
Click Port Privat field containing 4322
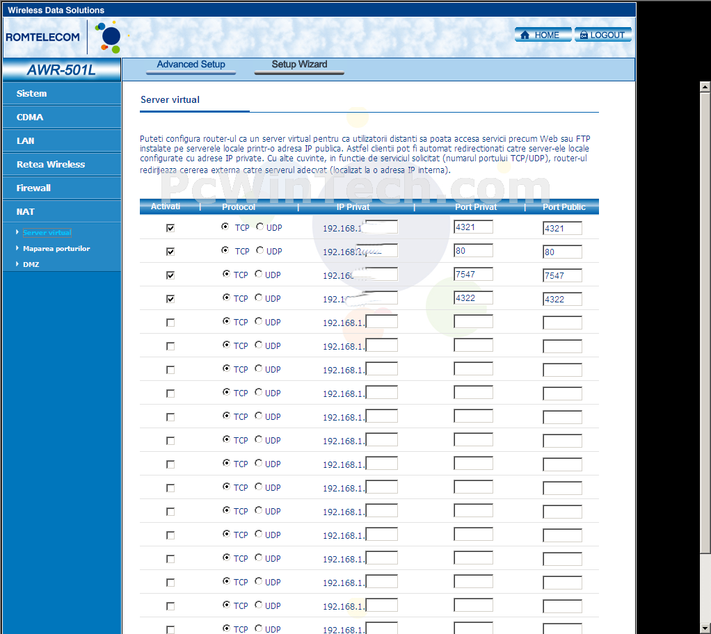473,298
